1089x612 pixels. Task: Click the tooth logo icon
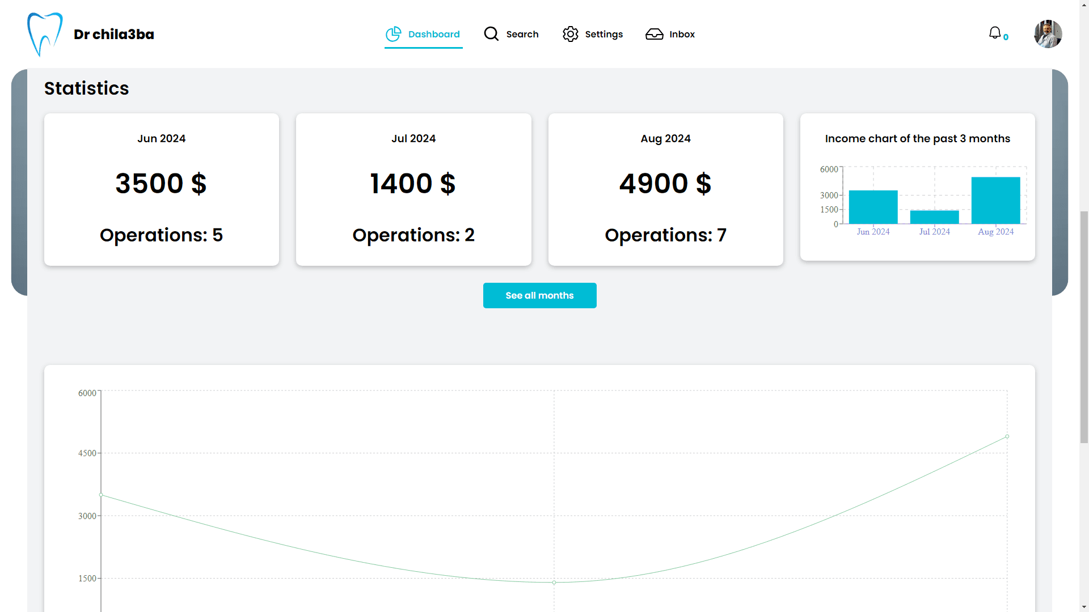coord(45,34)
